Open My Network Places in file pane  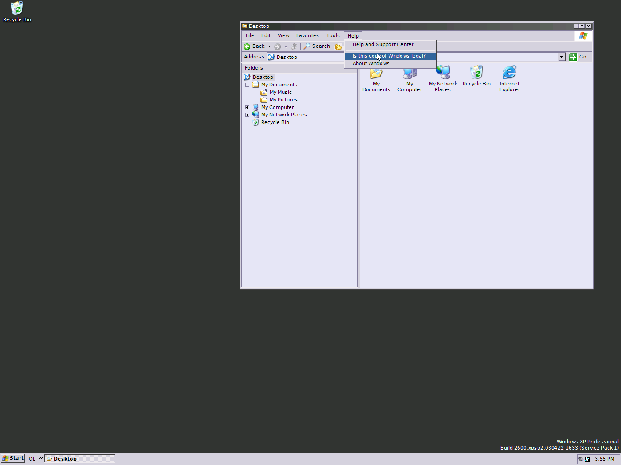443,80
